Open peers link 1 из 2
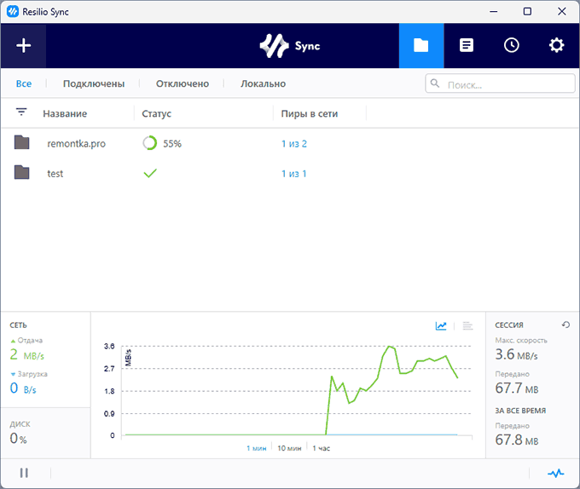This screenshot has height=489, width=580. tap(294, 144)
